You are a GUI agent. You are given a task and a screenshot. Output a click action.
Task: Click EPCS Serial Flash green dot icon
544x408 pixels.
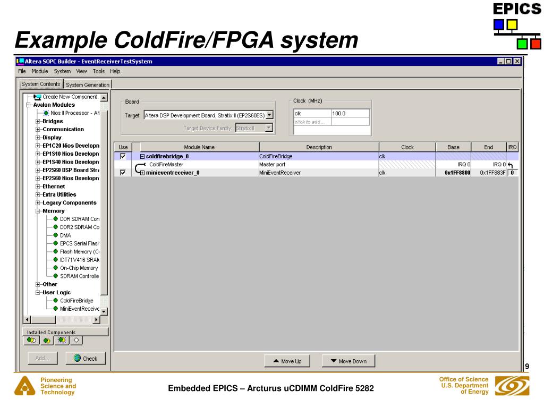(x=55, y=243)
